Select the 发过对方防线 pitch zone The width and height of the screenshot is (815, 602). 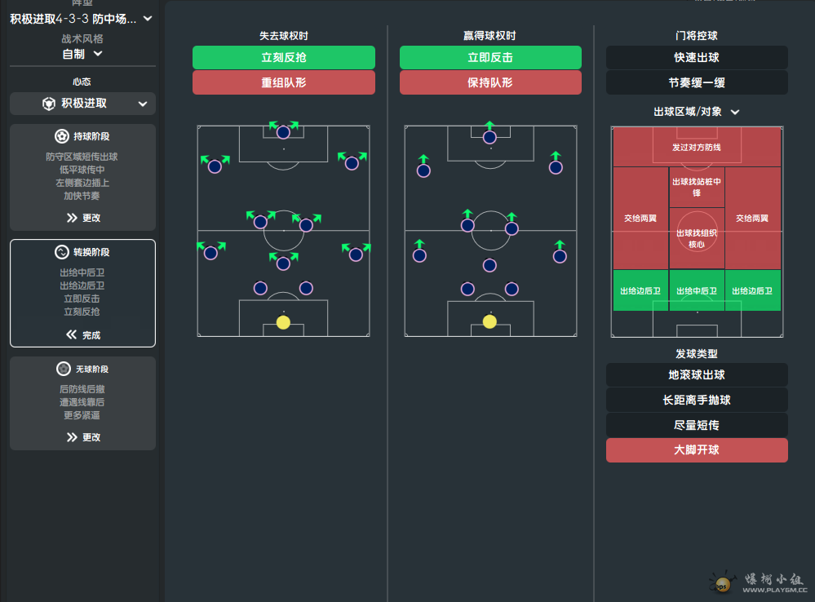(x=697, y=147)
